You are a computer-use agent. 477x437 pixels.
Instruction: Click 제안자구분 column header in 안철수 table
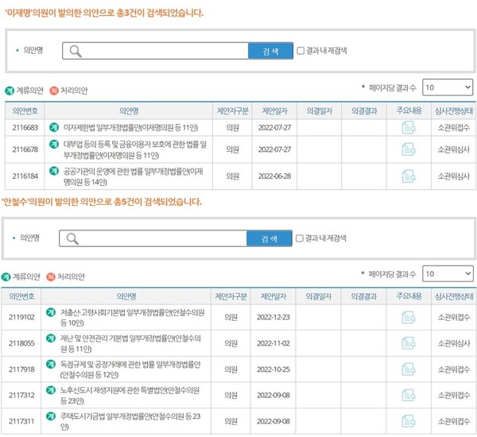[231, 296]
